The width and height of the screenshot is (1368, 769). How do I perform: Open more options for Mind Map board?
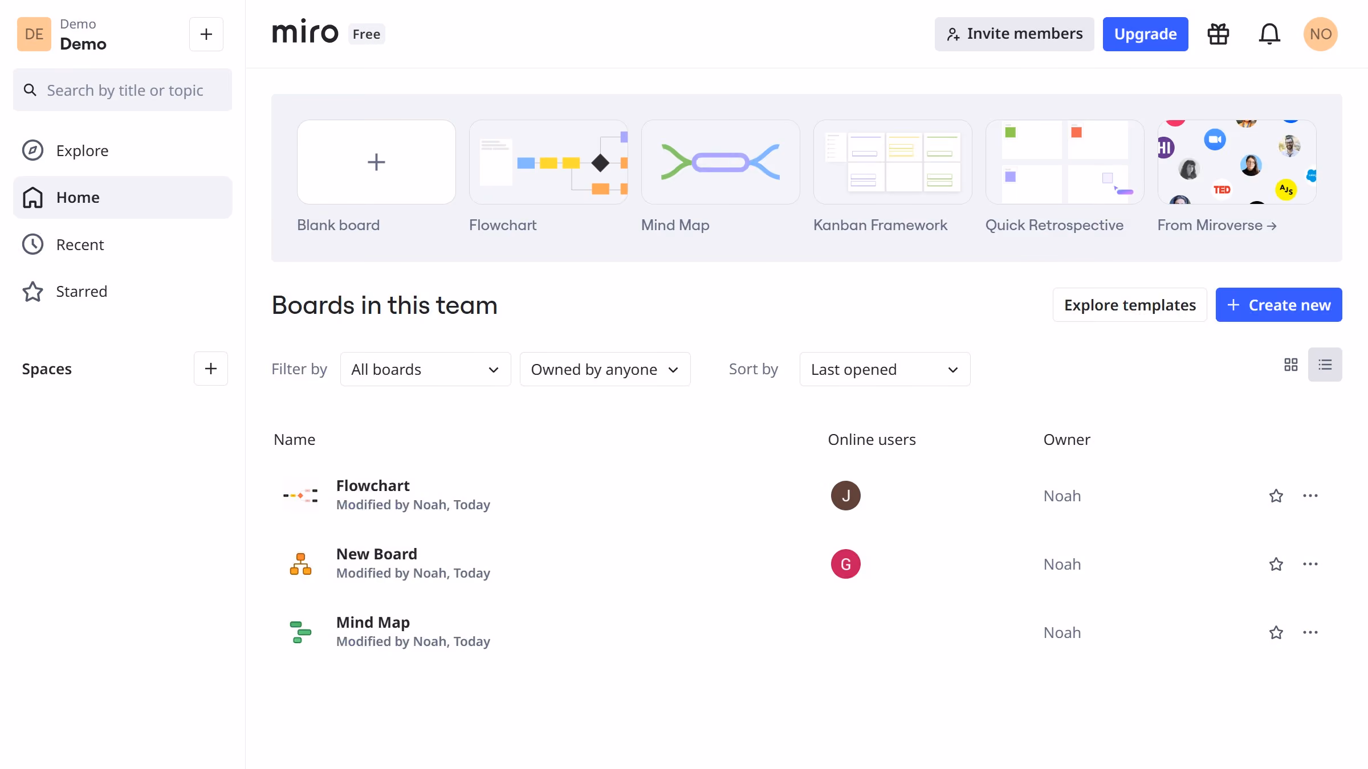[x=1310, y=632]
